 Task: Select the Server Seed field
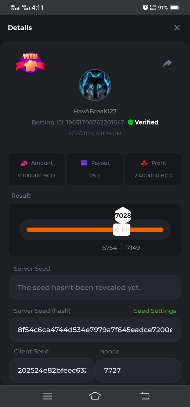pos(95,287)
